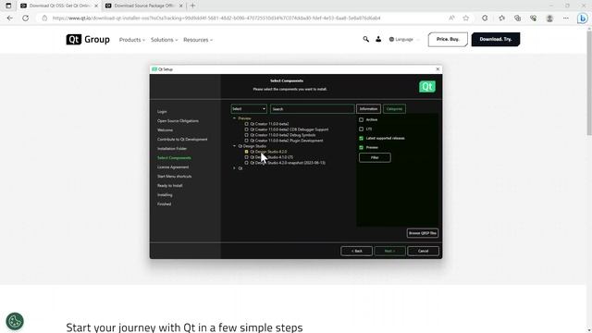Uncheck the Preview filter checkbox
592x333 pixels.
[361, 148]
